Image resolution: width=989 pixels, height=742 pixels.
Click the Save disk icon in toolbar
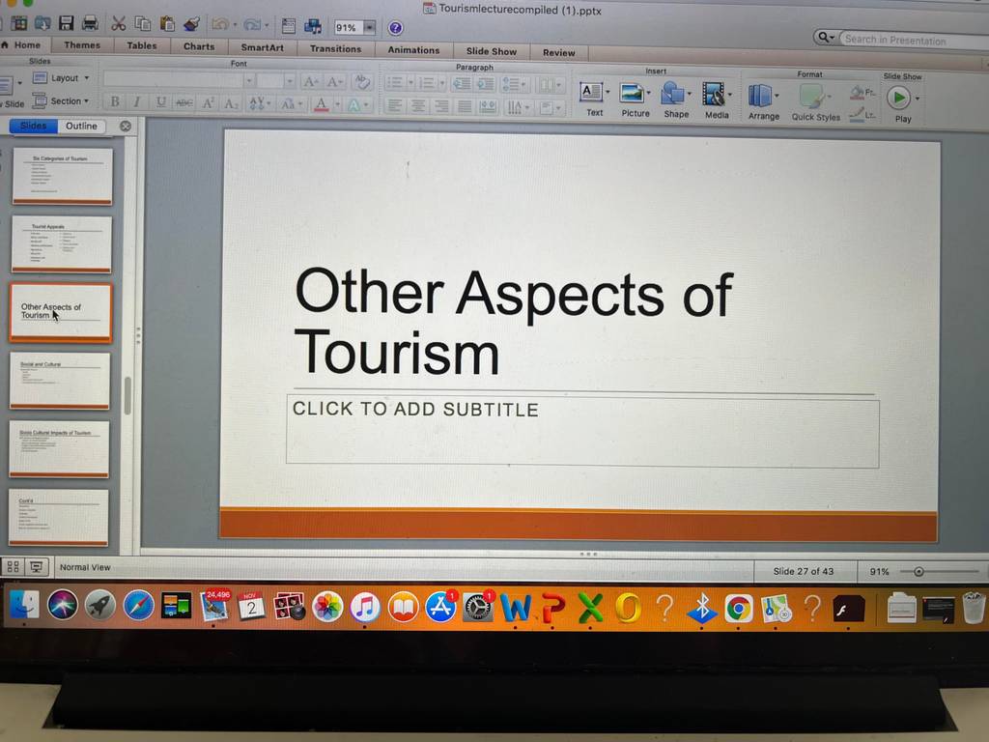pos(67,23)
